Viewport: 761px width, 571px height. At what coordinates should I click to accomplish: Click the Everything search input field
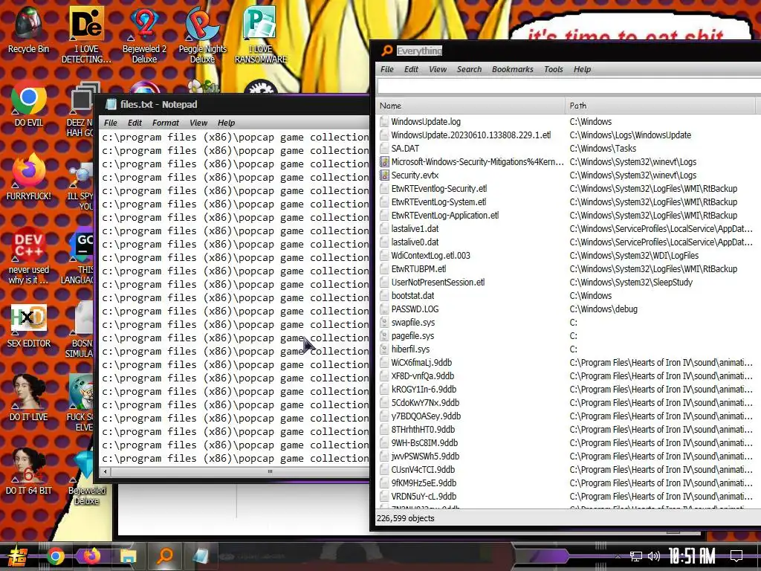coord(569,86)
